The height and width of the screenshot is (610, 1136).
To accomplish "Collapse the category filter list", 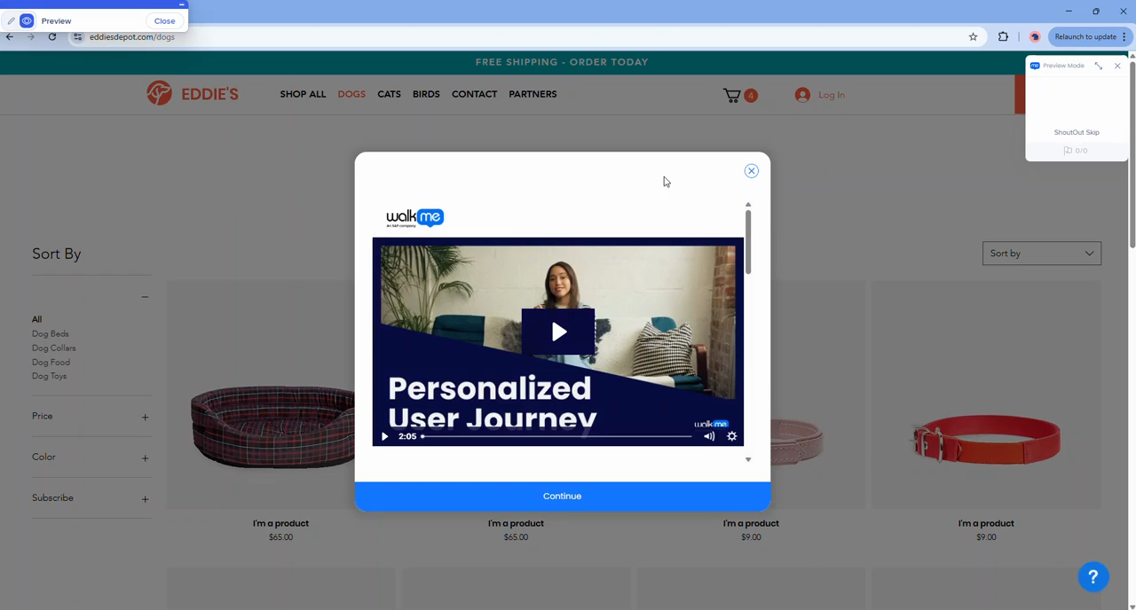I will 145,297.
